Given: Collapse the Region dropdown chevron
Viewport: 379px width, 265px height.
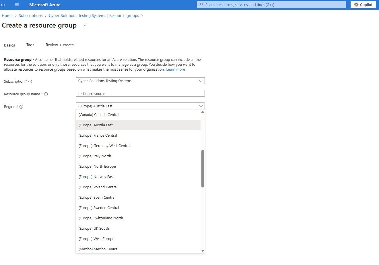Looking at the screenshot, I should click(x=201, y=106).
